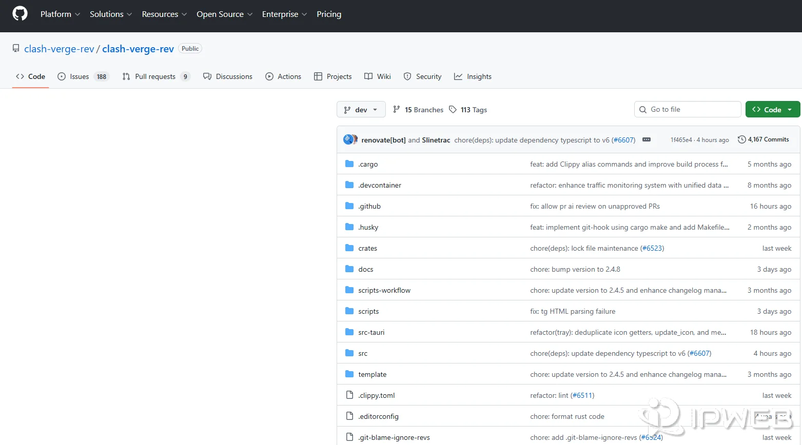Image resolution: width=802 pixels, height=445 pixels.
Task: View the 4,167 Commits history
Action: (x=768, y=139)
